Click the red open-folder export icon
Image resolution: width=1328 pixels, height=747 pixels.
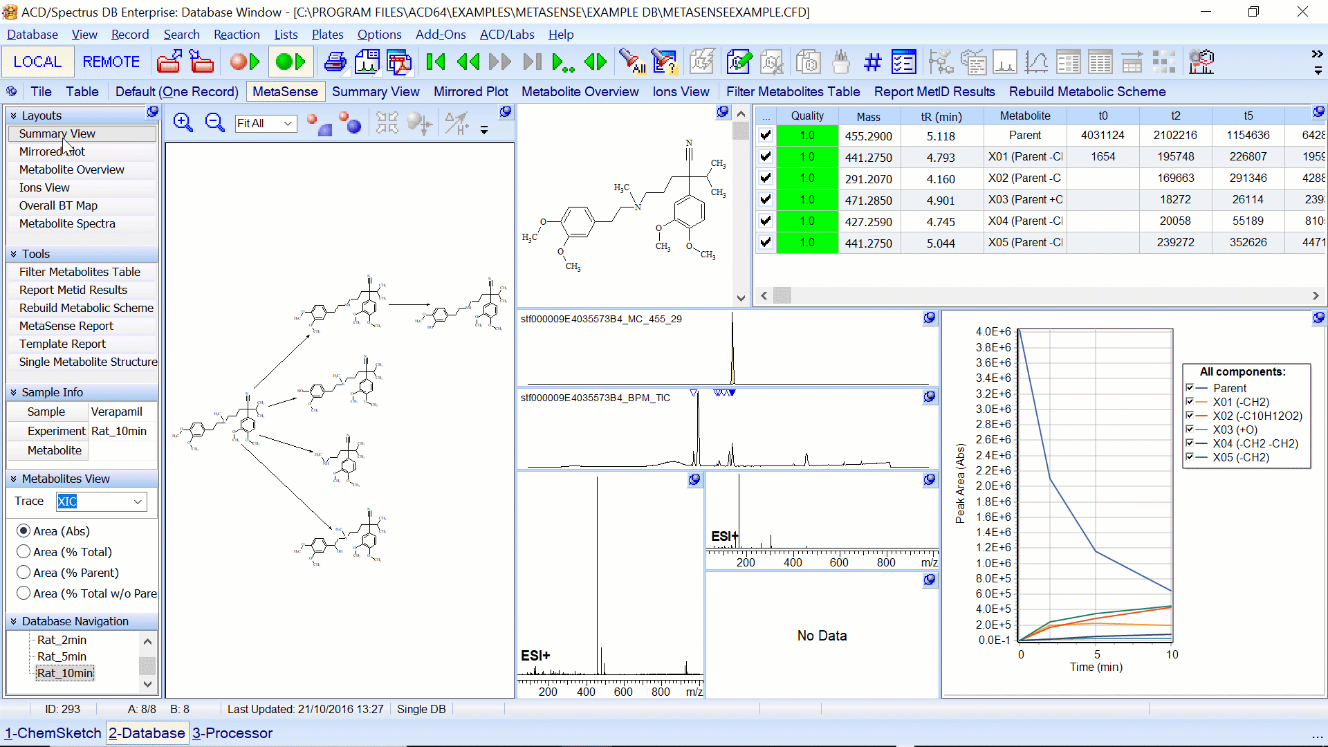[x=169, y=62]
